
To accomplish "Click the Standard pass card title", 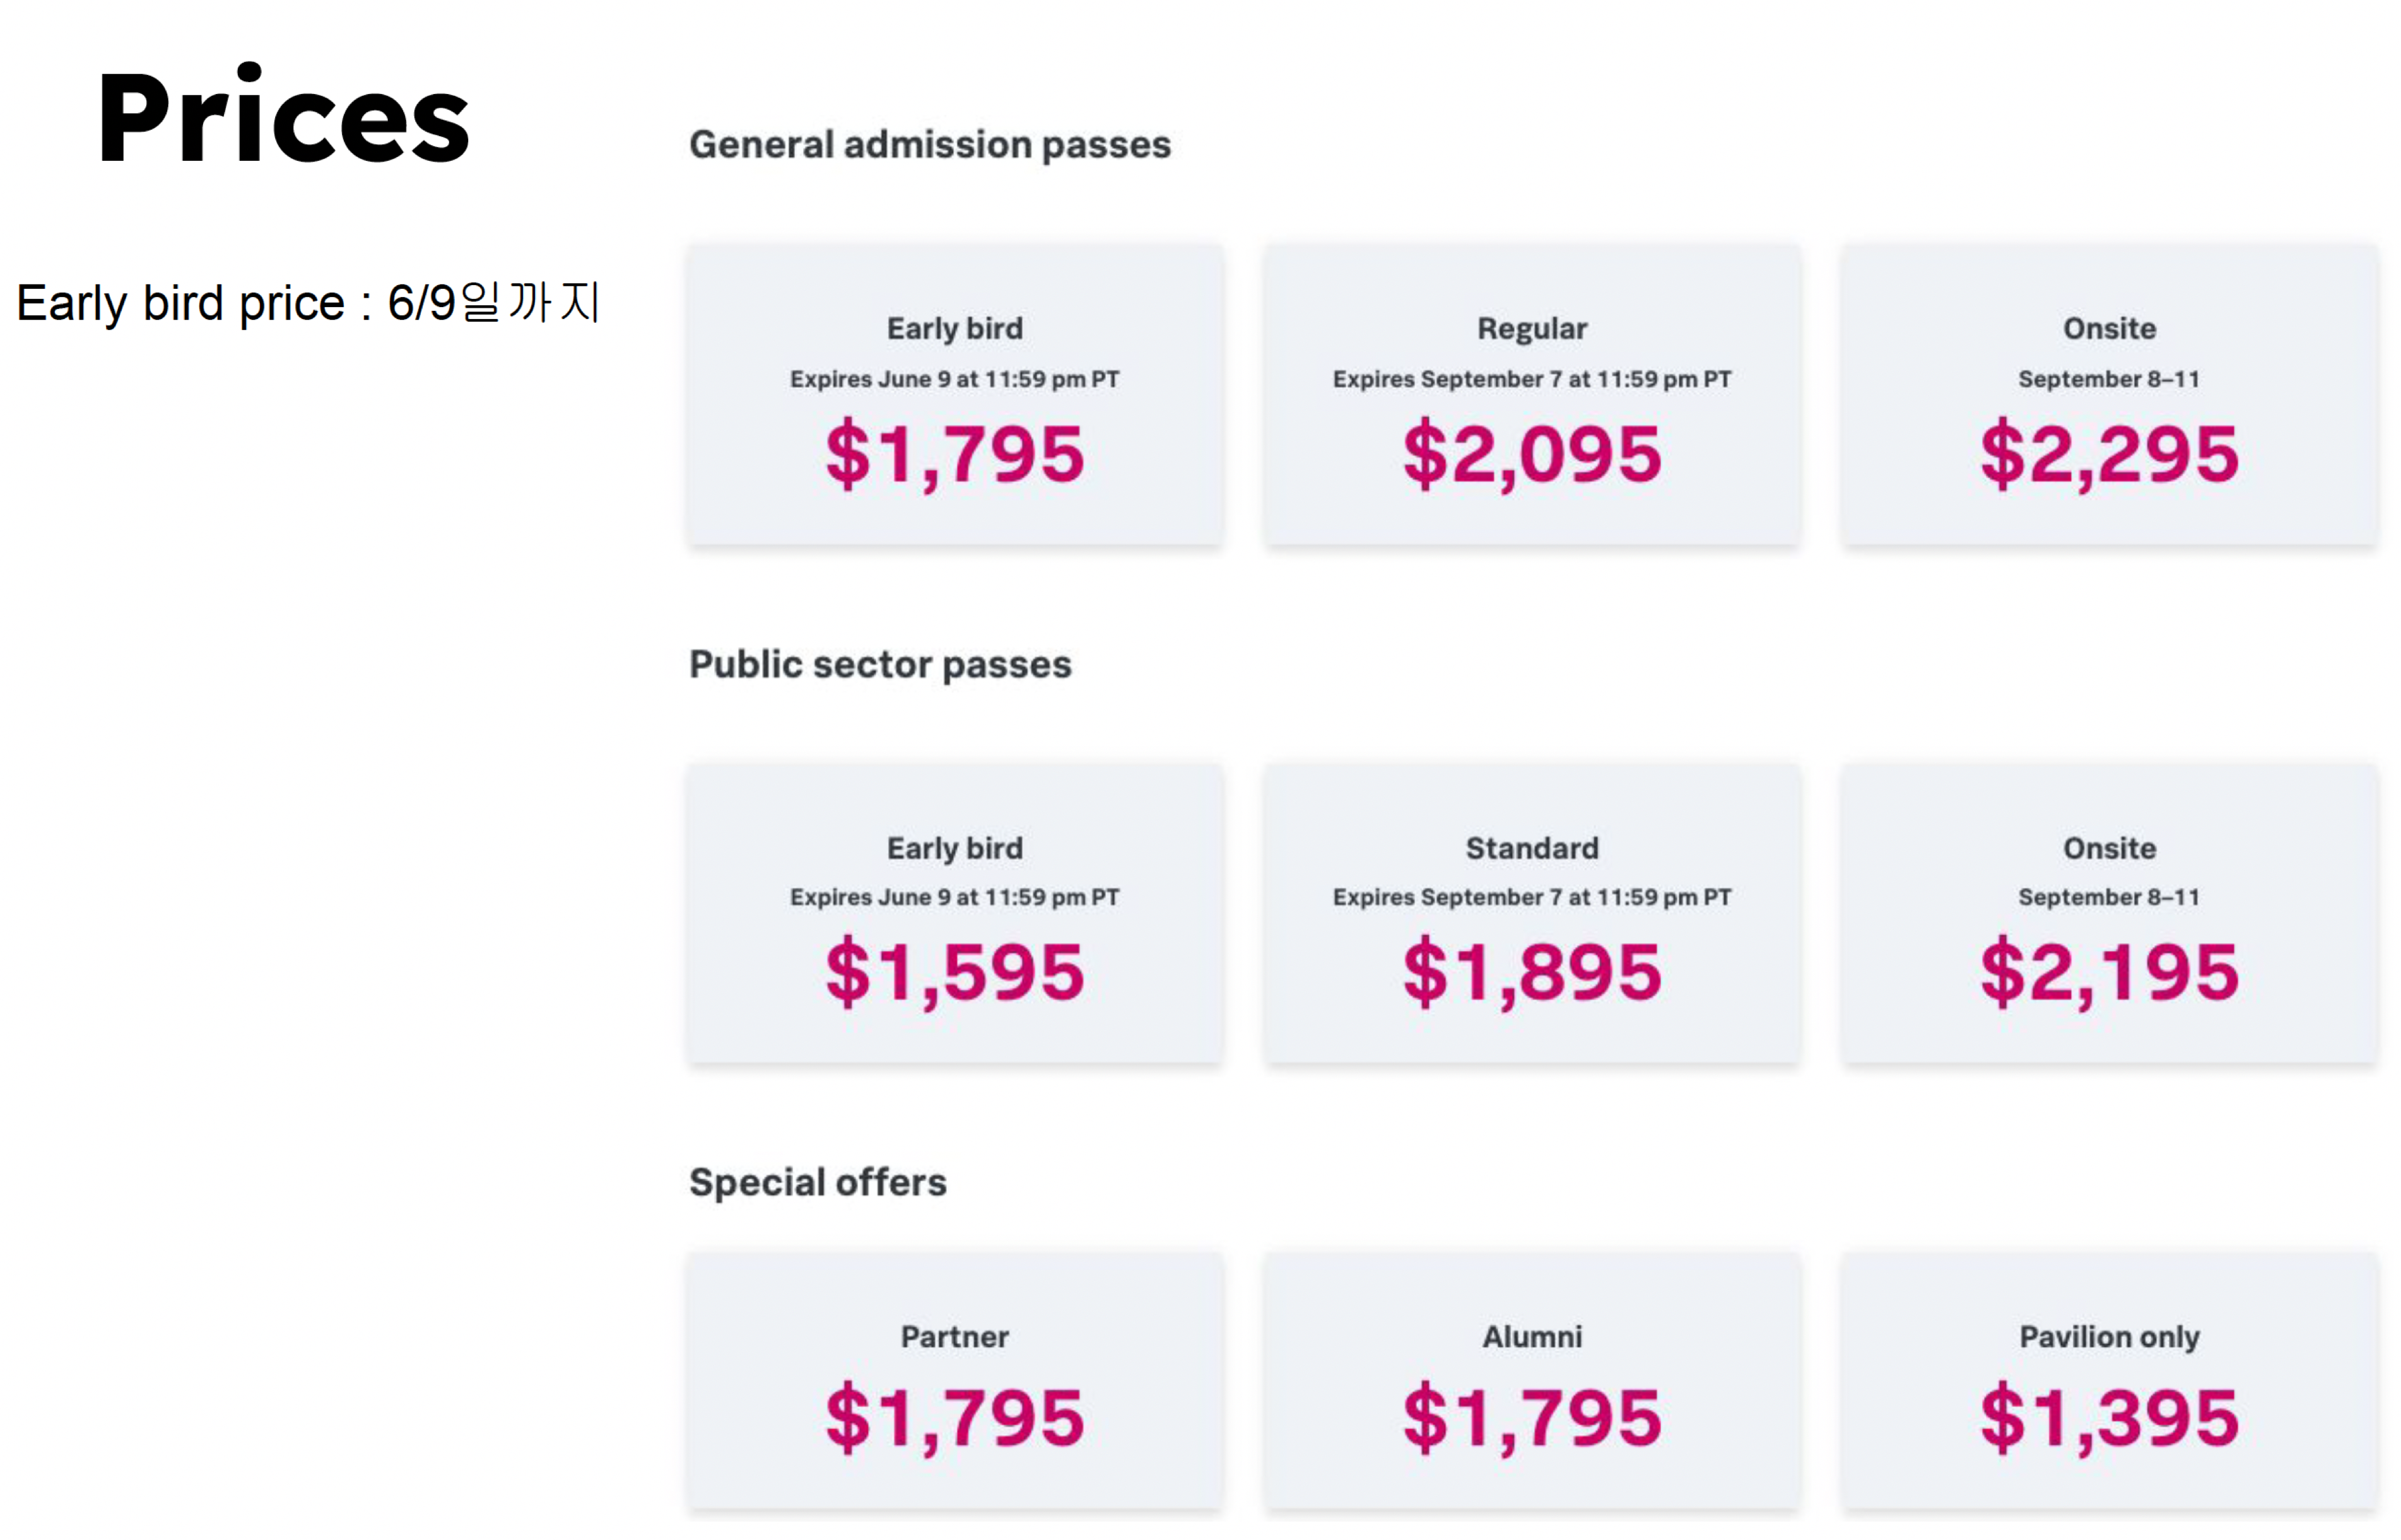I will (1532, 848).
